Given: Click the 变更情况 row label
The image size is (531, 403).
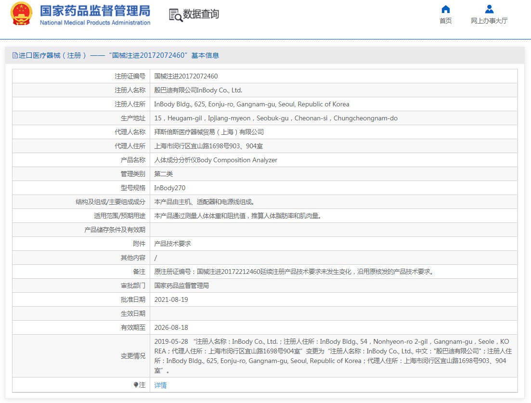Looking at the screenshot, I should click(133, 356).
